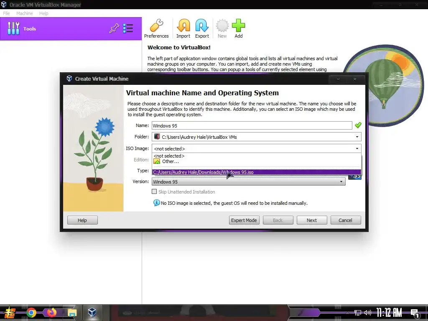Expand the Version dropdown

341,181
